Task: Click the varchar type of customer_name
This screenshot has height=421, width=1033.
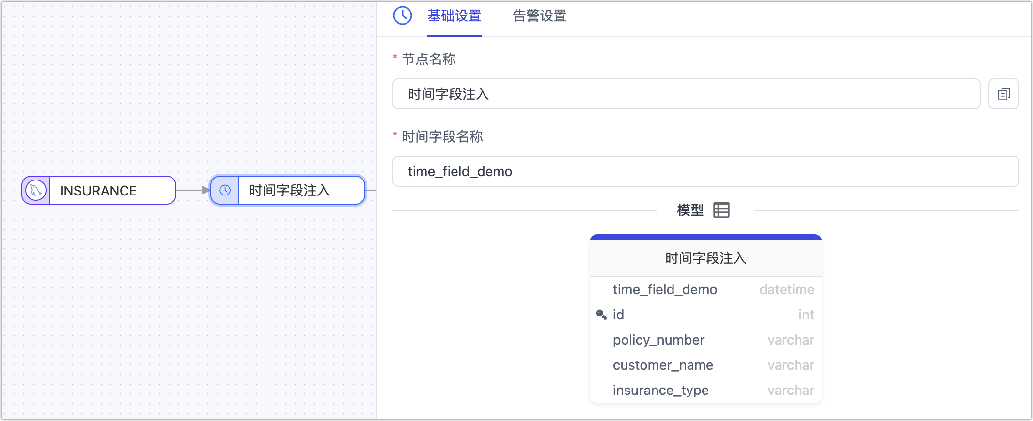Action: (791, 365)
